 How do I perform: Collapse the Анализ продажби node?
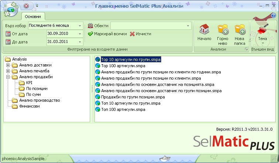pos(8,77)
